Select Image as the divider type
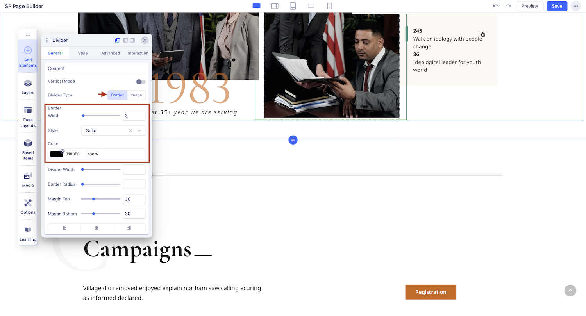Screen dimensions: 586x316 (136, 95)
